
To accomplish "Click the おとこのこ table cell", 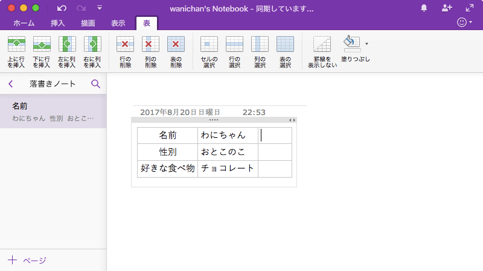I will (x=228, y=152).
